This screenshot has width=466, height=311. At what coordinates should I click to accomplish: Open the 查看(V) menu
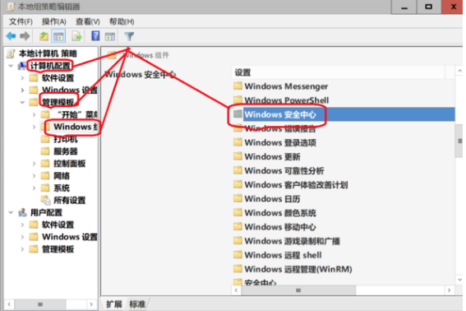click(x=88, y=21)
